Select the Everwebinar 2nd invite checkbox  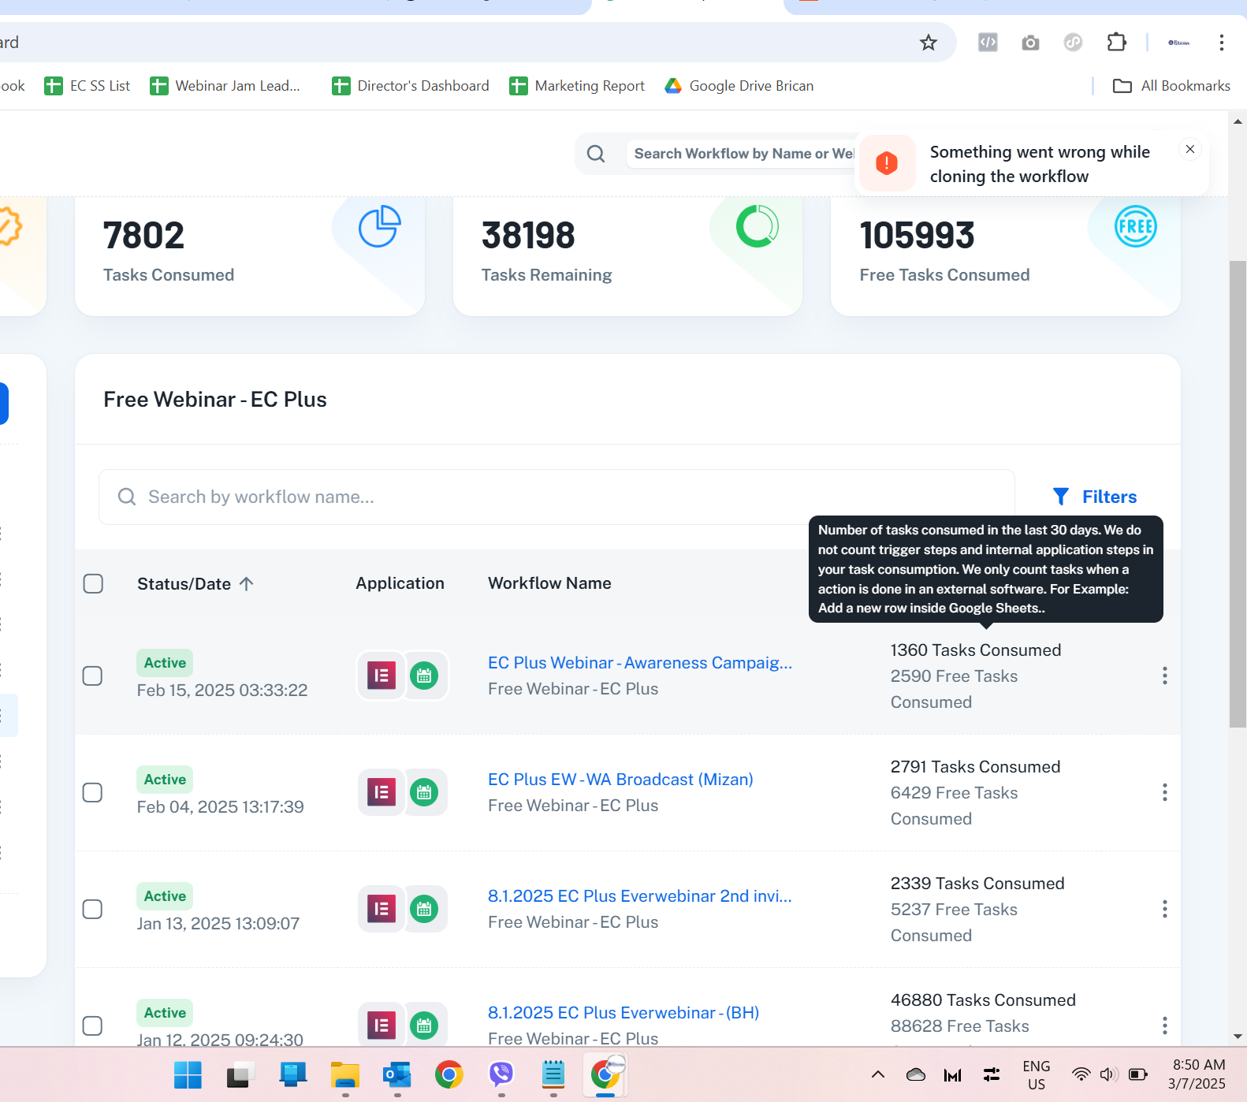92,909
